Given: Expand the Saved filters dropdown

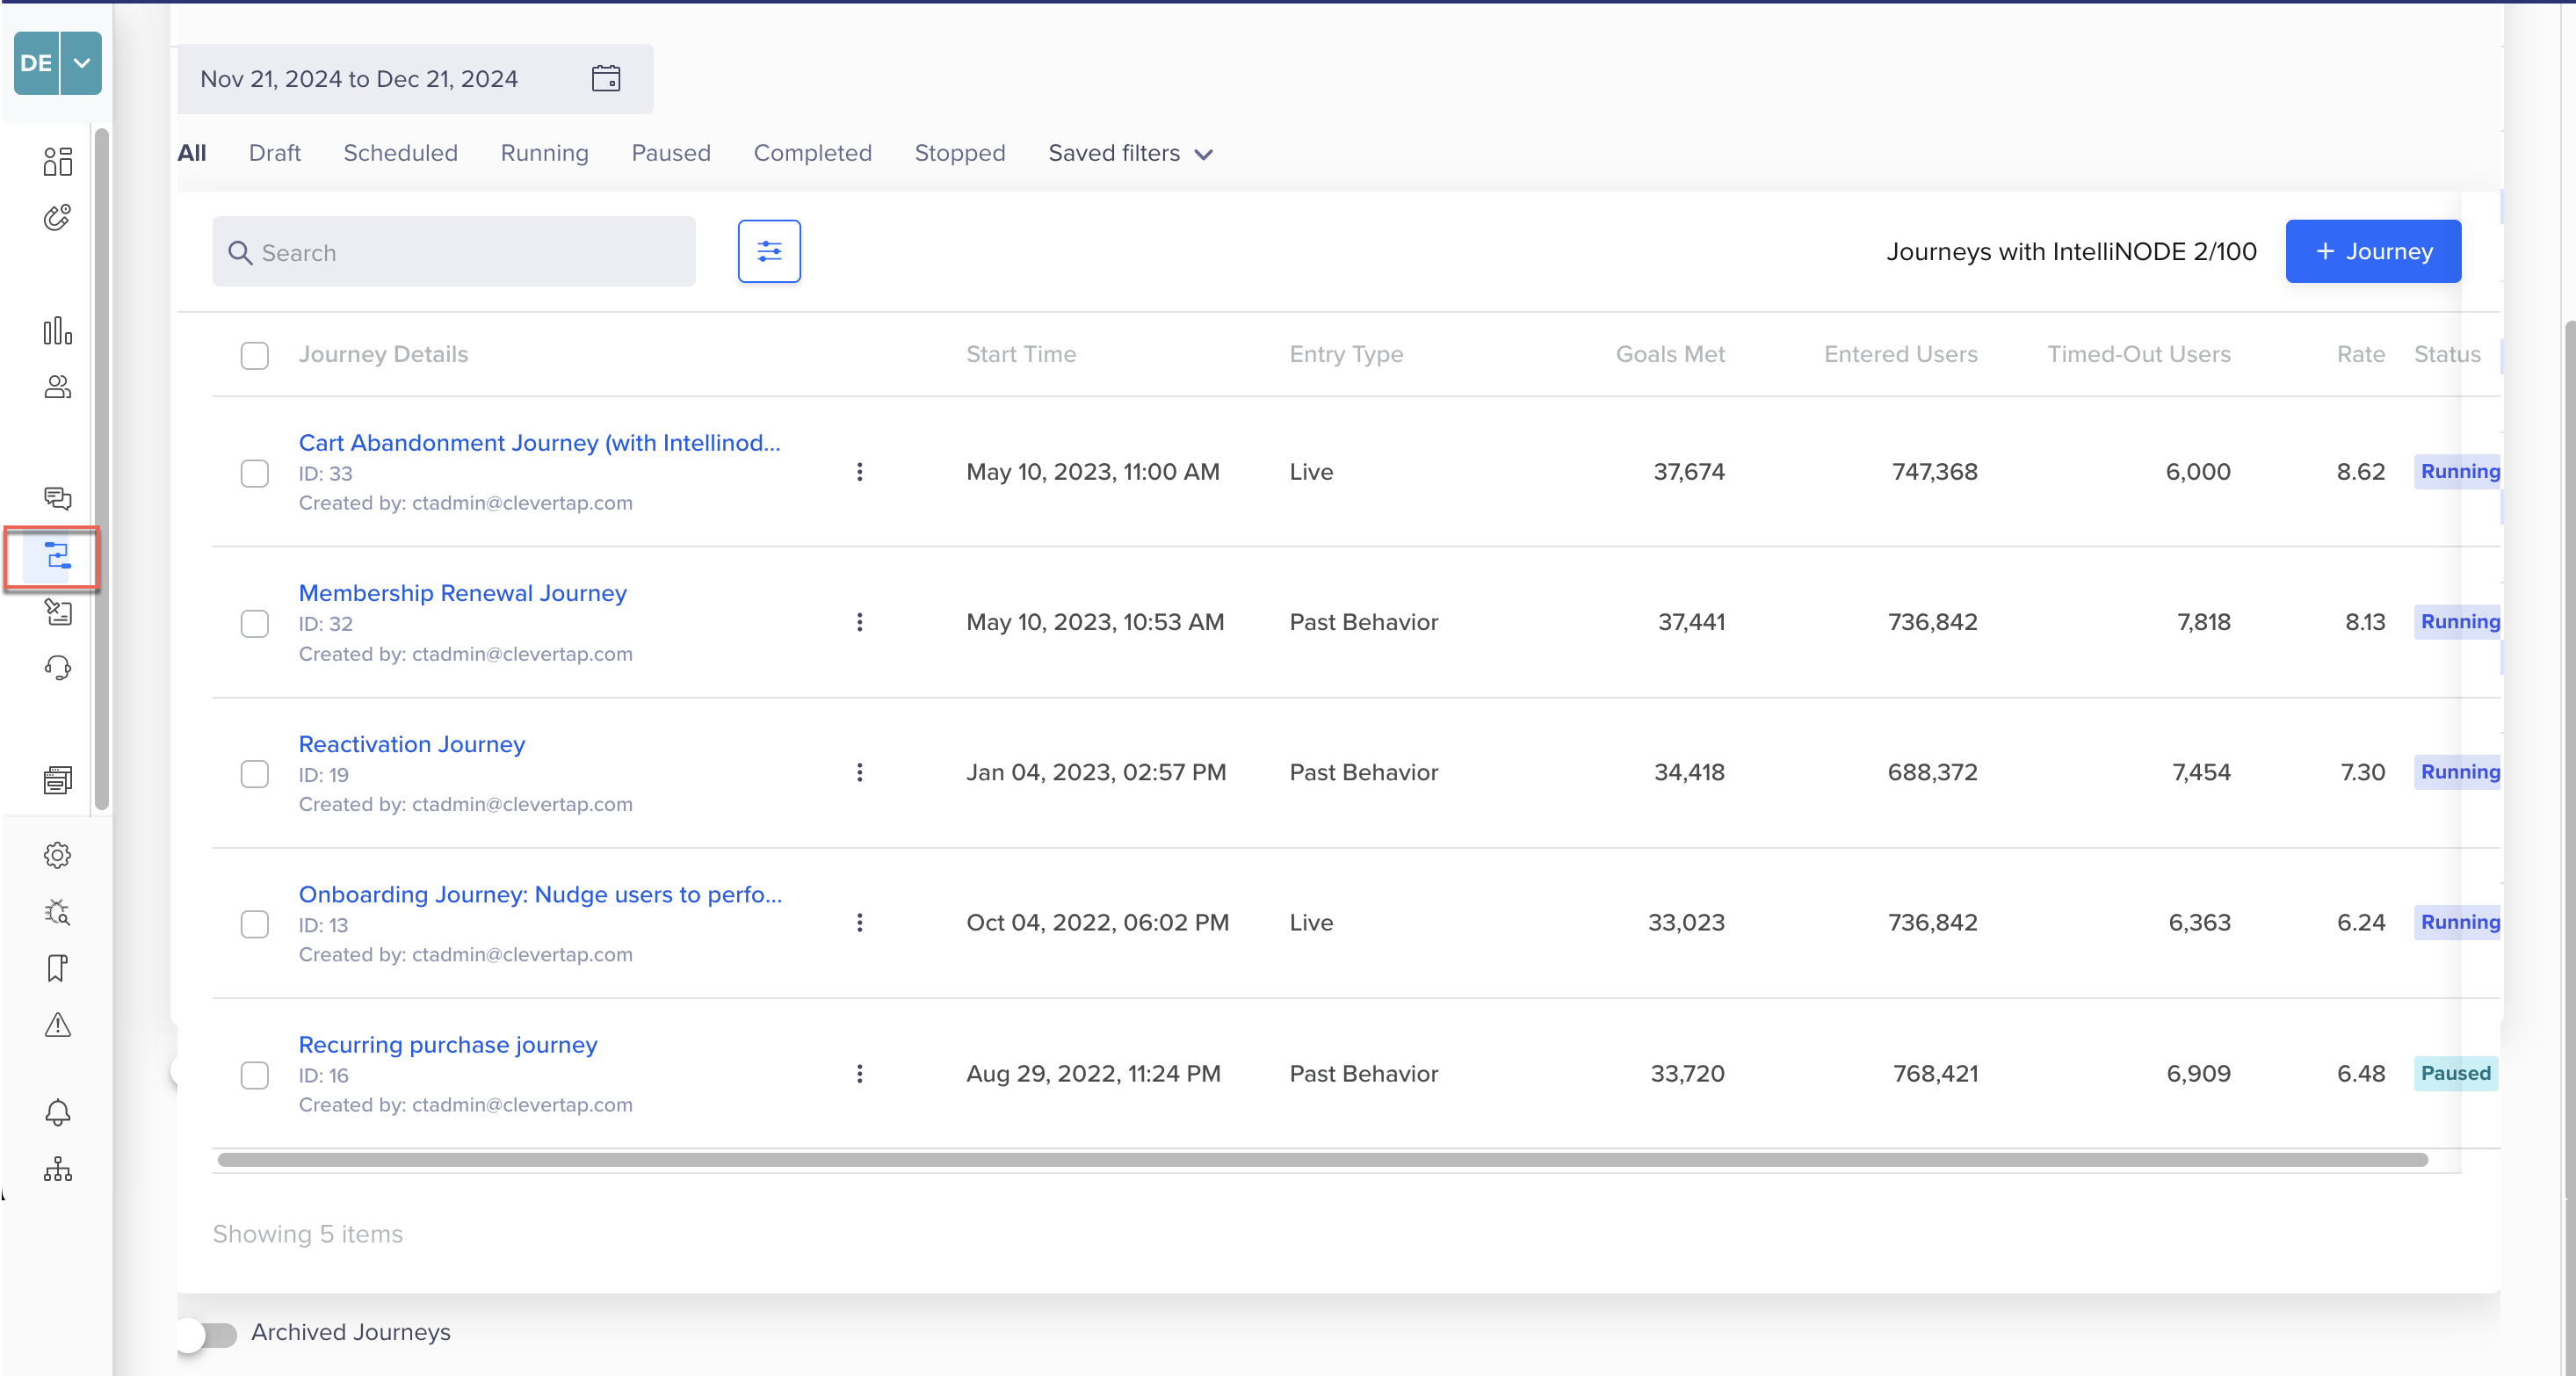Looking at the screenshot, I should click(1131, 153).
